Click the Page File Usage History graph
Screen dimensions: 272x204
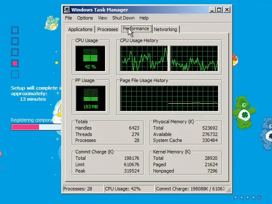coord(169,98)
